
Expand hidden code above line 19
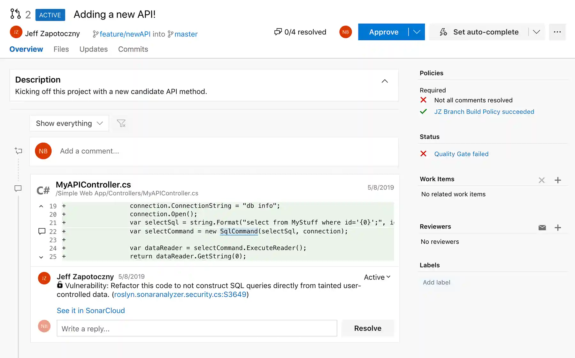[41, 206]
